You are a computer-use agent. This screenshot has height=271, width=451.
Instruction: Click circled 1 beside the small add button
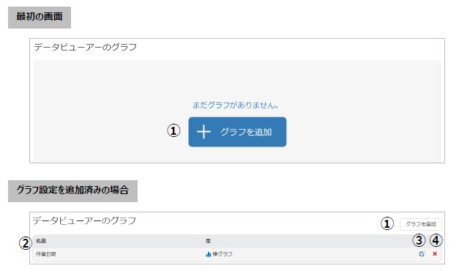387,223
